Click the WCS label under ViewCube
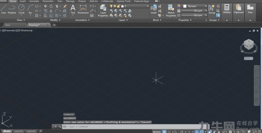Viewport: 262px width, 133px height. [249, 58]
